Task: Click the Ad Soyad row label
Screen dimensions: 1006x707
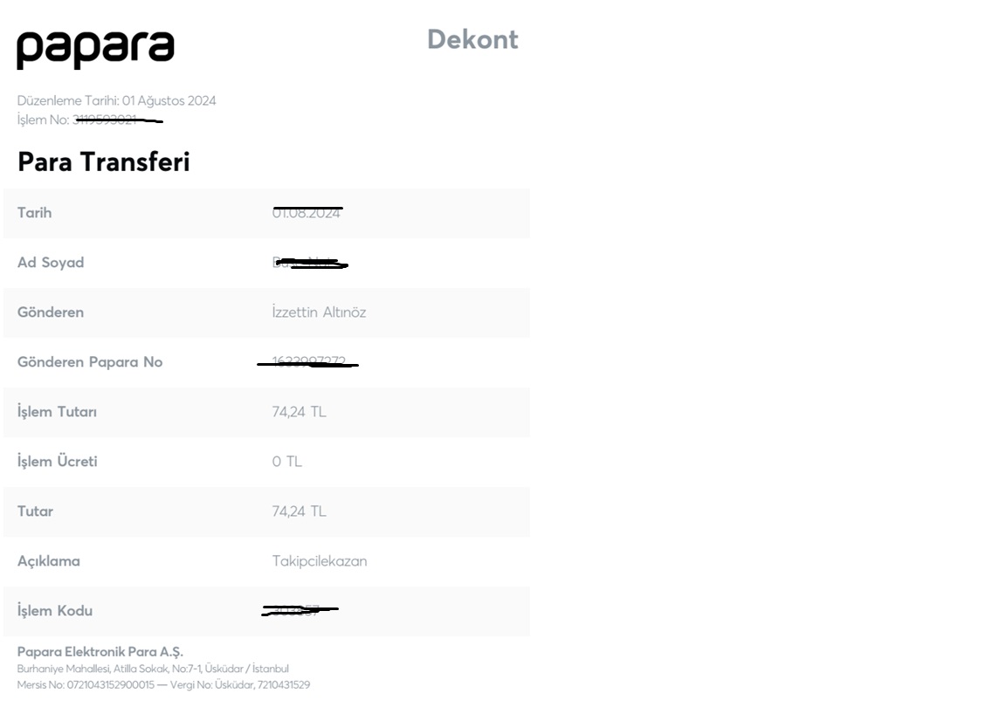Action: point(51,263)
